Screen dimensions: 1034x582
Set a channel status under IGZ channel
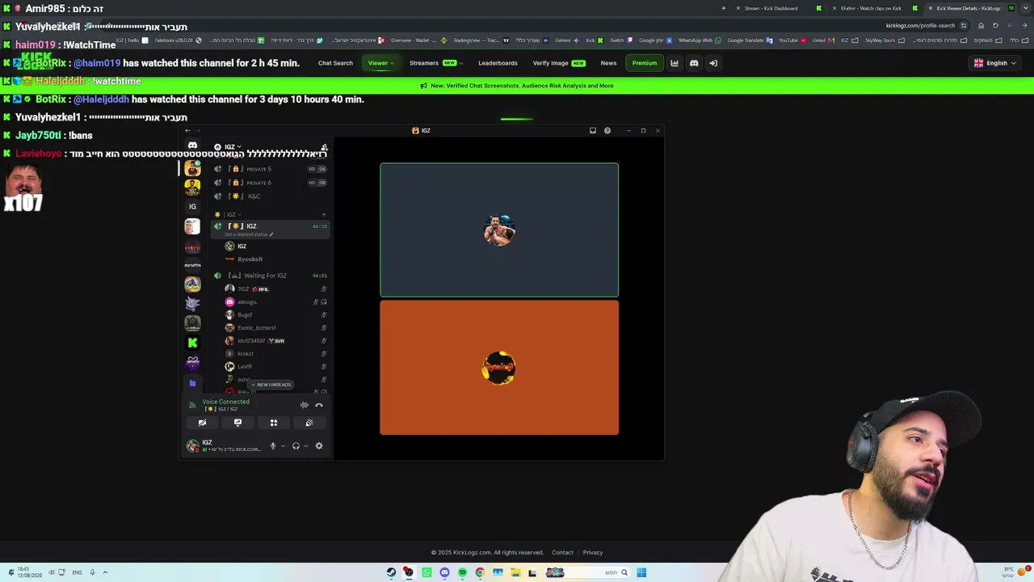tap(249, 234)
